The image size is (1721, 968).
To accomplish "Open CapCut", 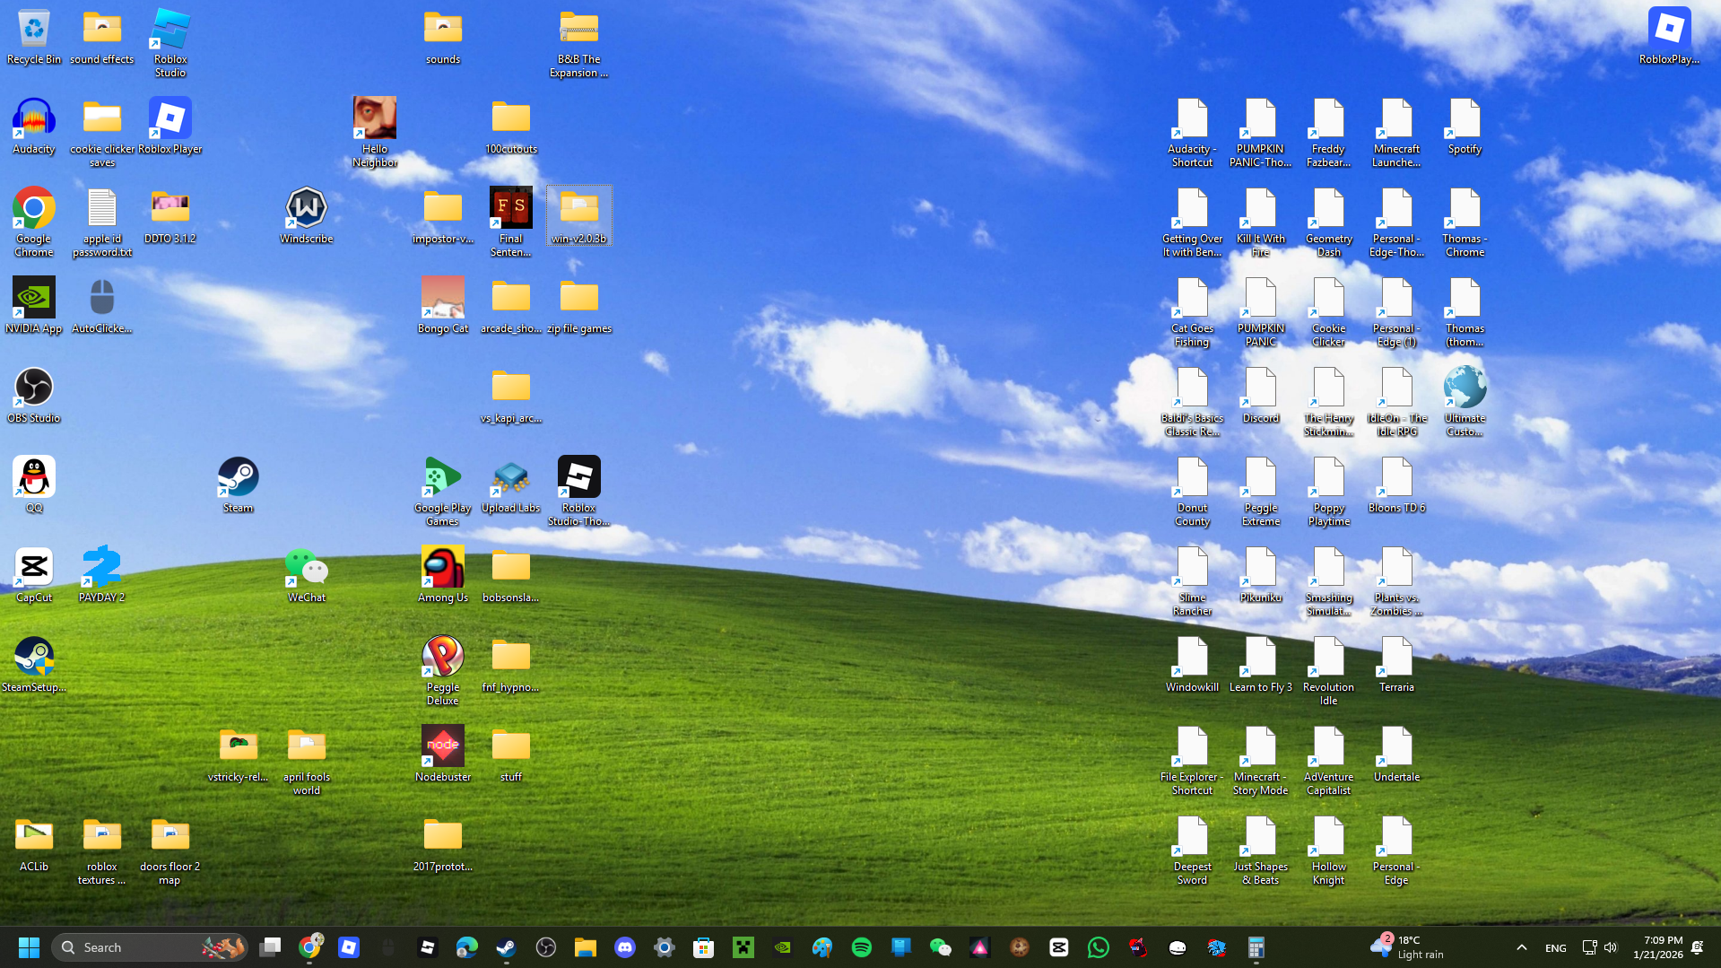I will point(33,565).
